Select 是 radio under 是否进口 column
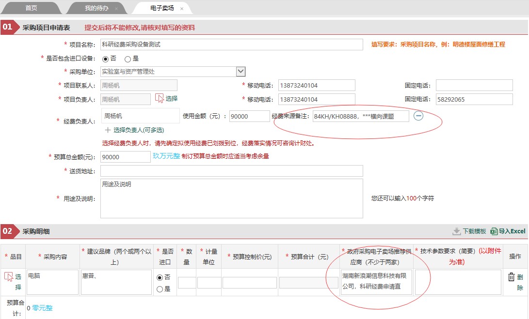Image resolution: width=529 pixels, height=319 pixels. tap(160, 289)
